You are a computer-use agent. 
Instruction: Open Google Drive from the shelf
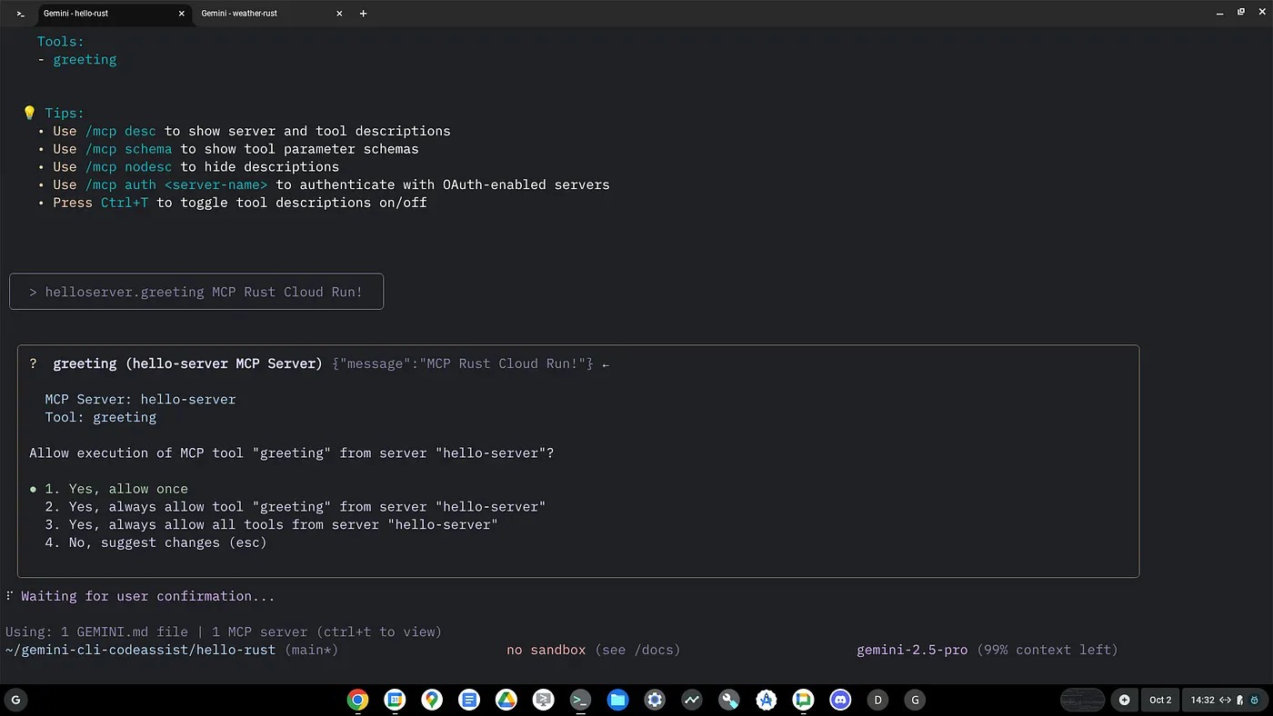506,700
